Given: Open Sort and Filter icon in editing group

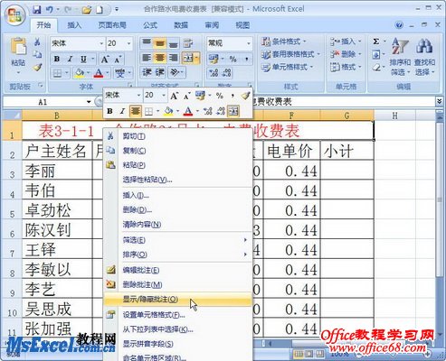Looking at the screenshot, I should [x=400, y=47].
